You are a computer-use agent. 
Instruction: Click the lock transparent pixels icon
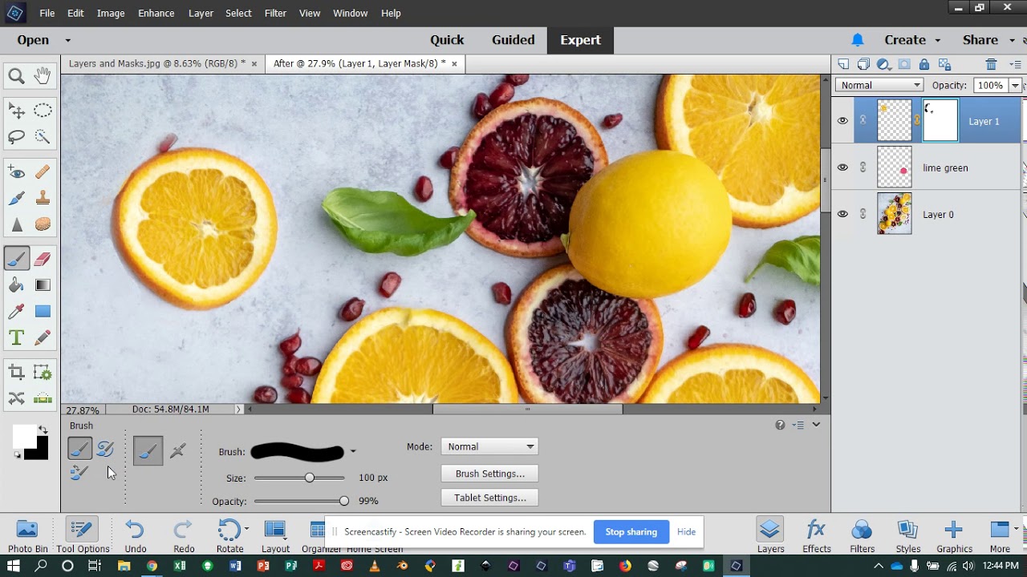(944, 64)
